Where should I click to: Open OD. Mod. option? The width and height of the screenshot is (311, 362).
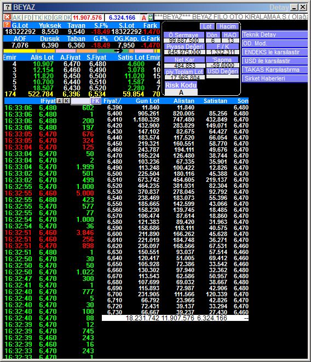[x=275, y=43]
